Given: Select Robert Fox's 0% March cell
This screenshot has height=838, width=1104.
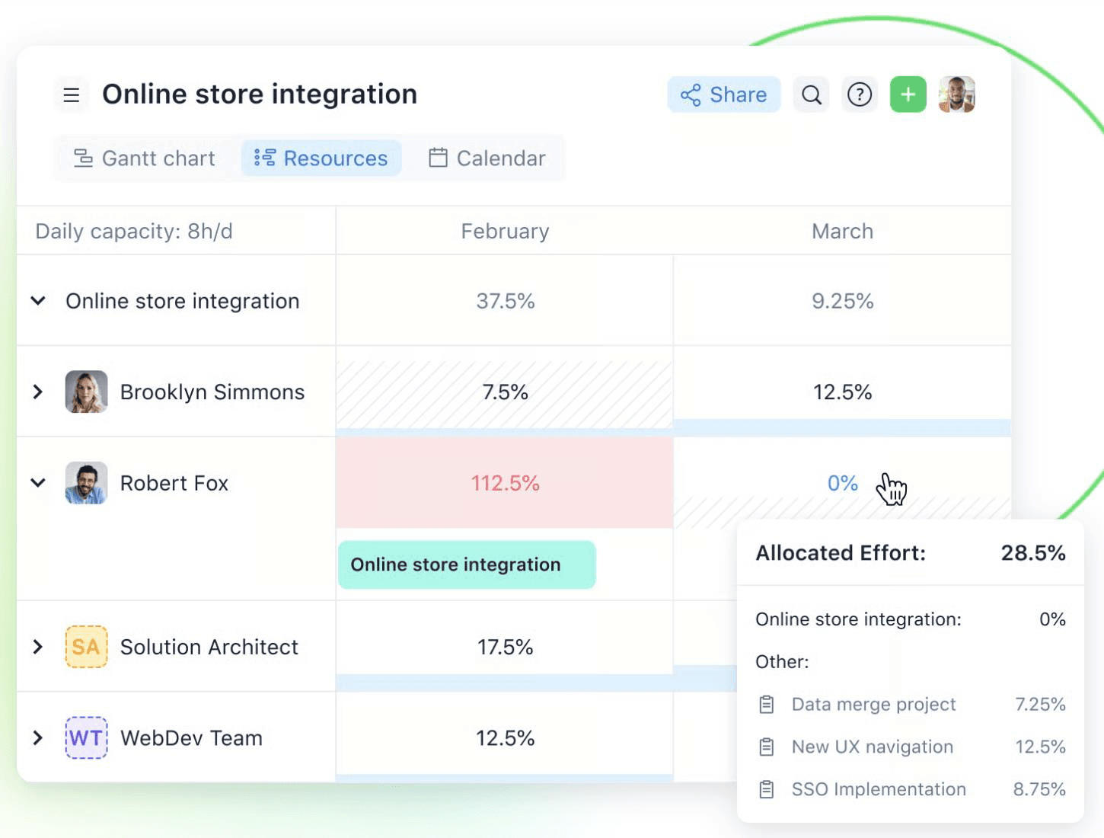Looking at the screenshot, I should pyautogui.click(x=842, y=483).
